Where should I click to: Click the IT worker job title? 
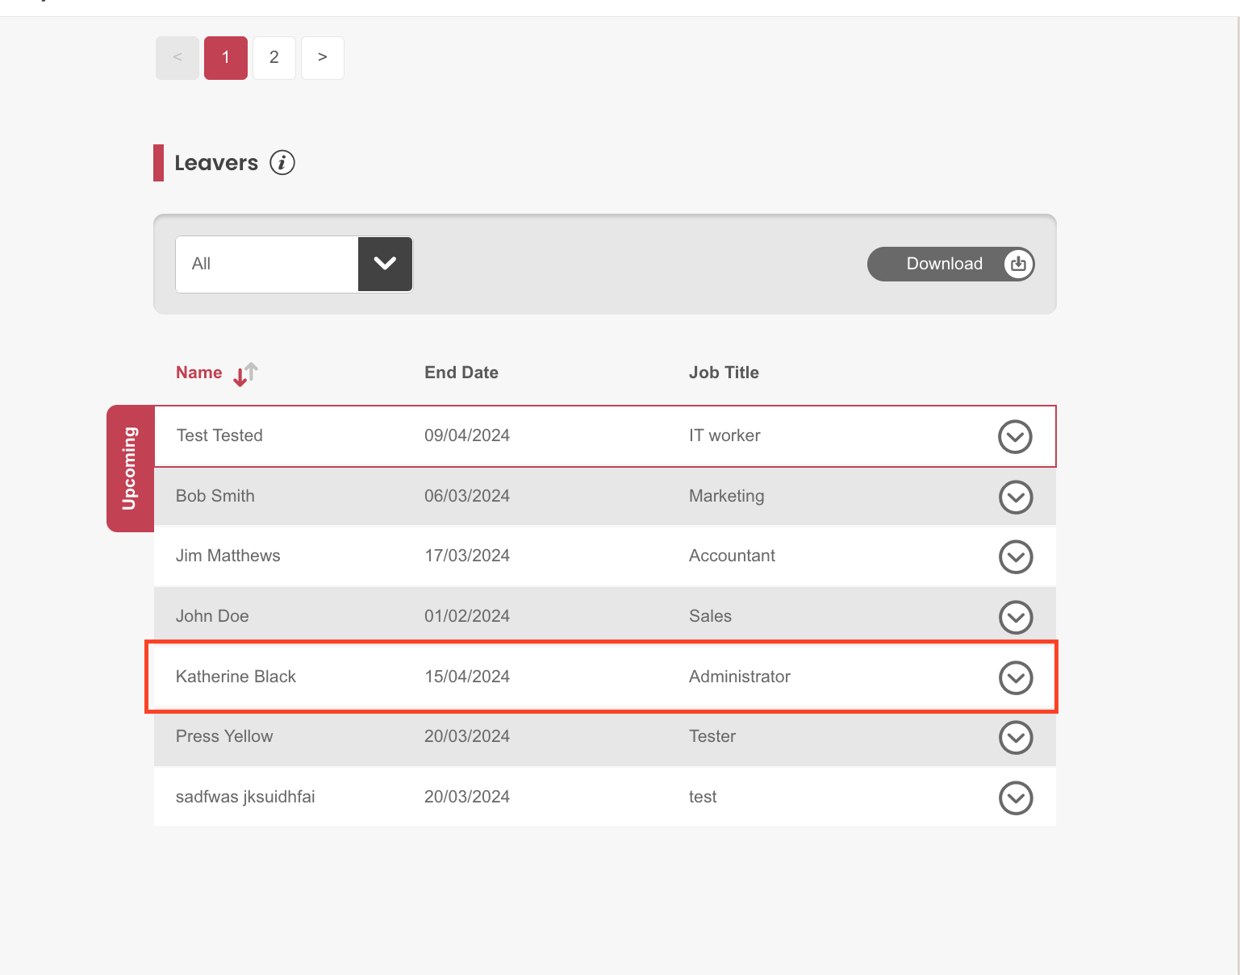tap(724, 435)
